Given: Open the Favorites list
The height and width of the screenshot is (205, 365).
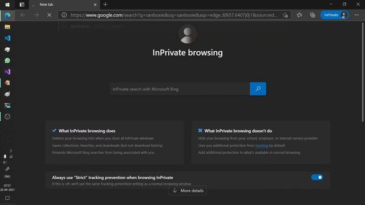Looking at the screenshot, I should click(x=299, y=15).
